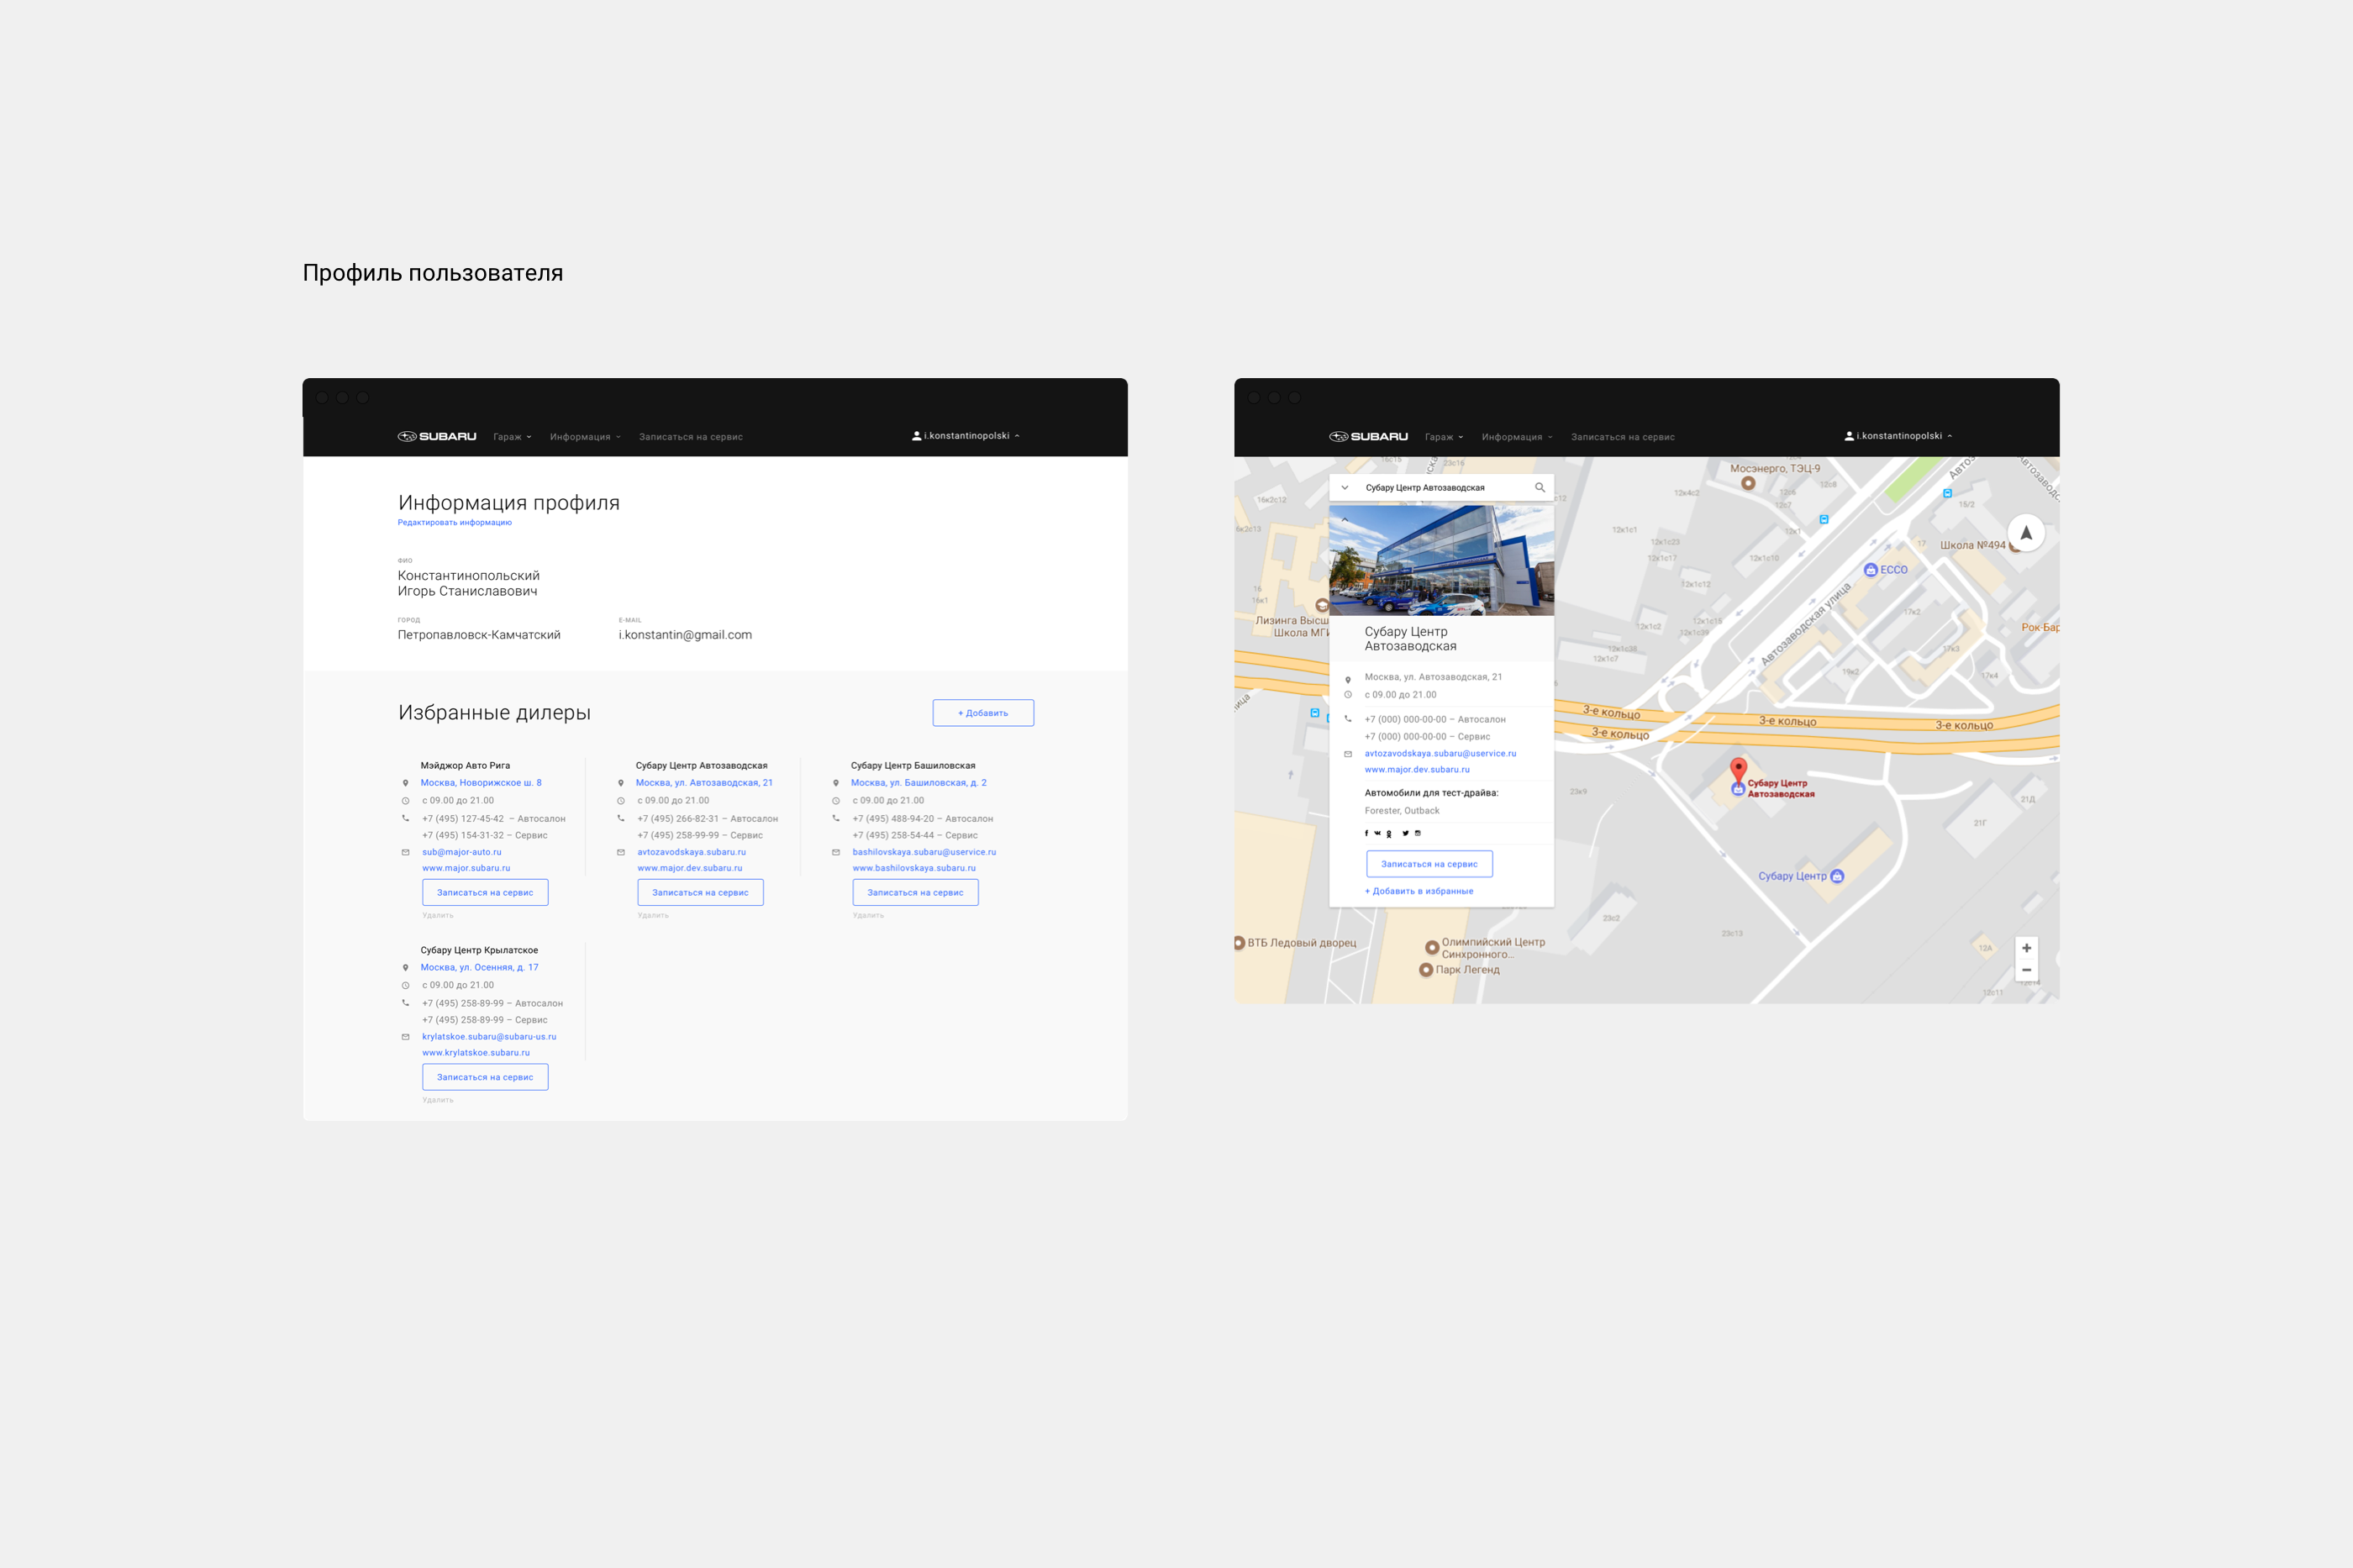Open address Москва, ул. Осенняя, д. 17

479,967
